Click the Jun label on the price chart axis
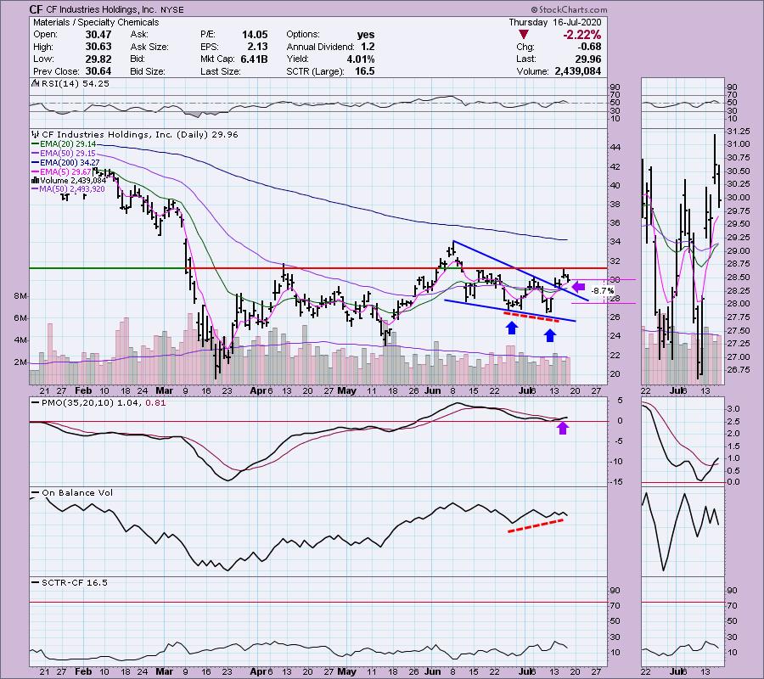Screen dimensions: 764x679 point(432,390)
